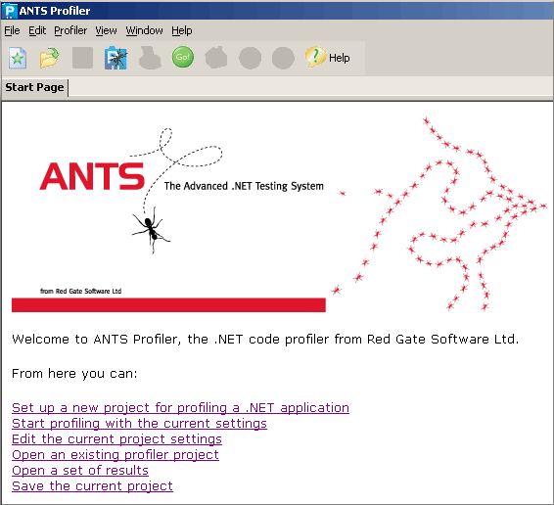Screen dimensions: 554x505
Task: Click Start profiling with the current settings
Action: (139, 424)
